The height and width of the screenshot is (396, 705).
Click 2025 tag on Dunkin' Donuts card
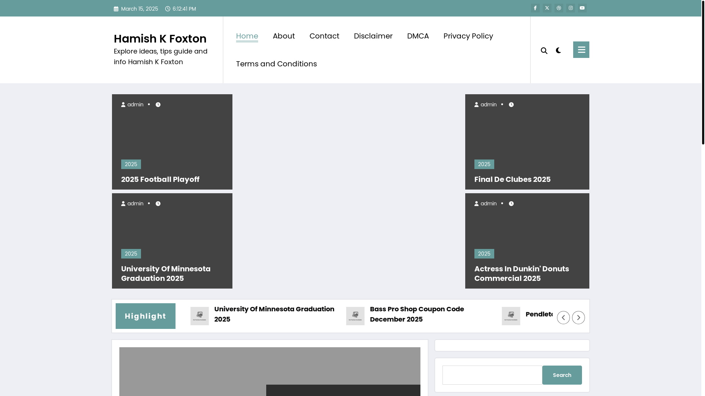pos(484,254)
